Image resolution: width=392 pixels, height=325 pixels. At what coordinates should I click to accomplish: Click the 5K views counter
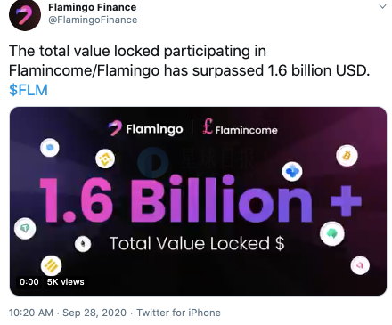coord(66,281)
